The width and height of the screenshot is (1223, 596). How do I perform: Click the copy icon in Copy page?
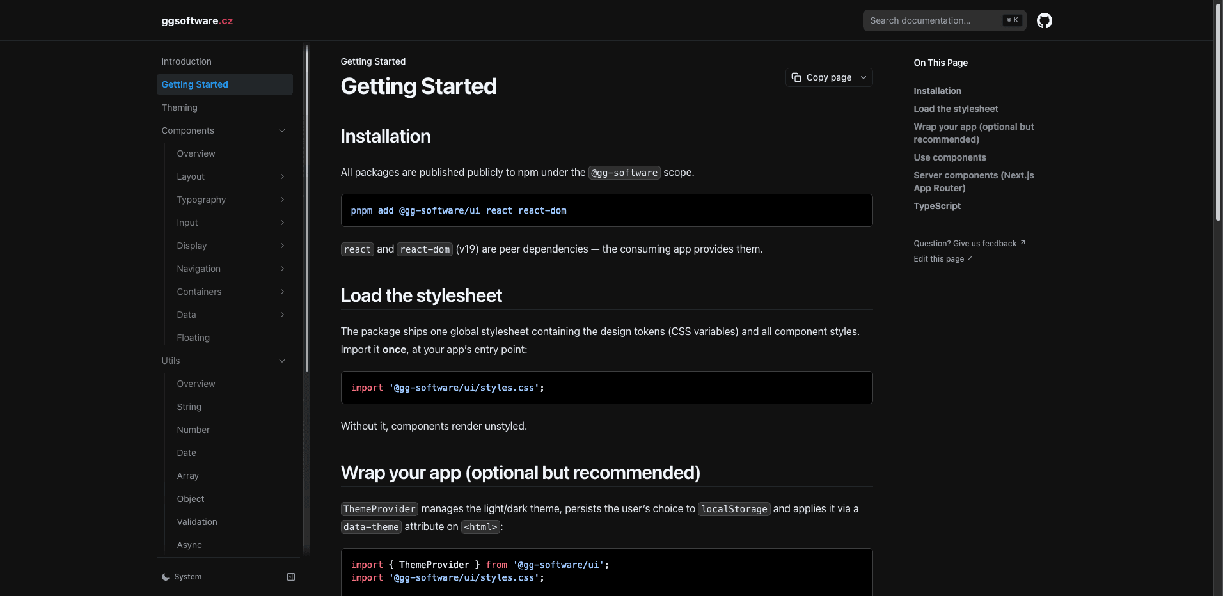tap(796, 77)
